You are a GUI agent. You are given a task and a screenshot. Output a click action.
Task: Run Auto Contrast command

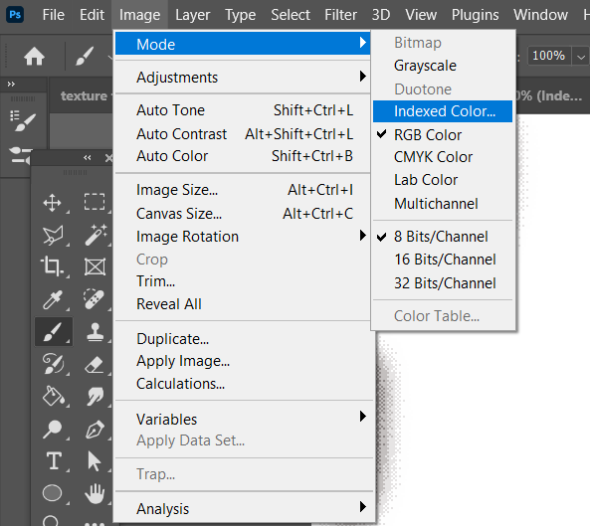[x=243, y=134]
